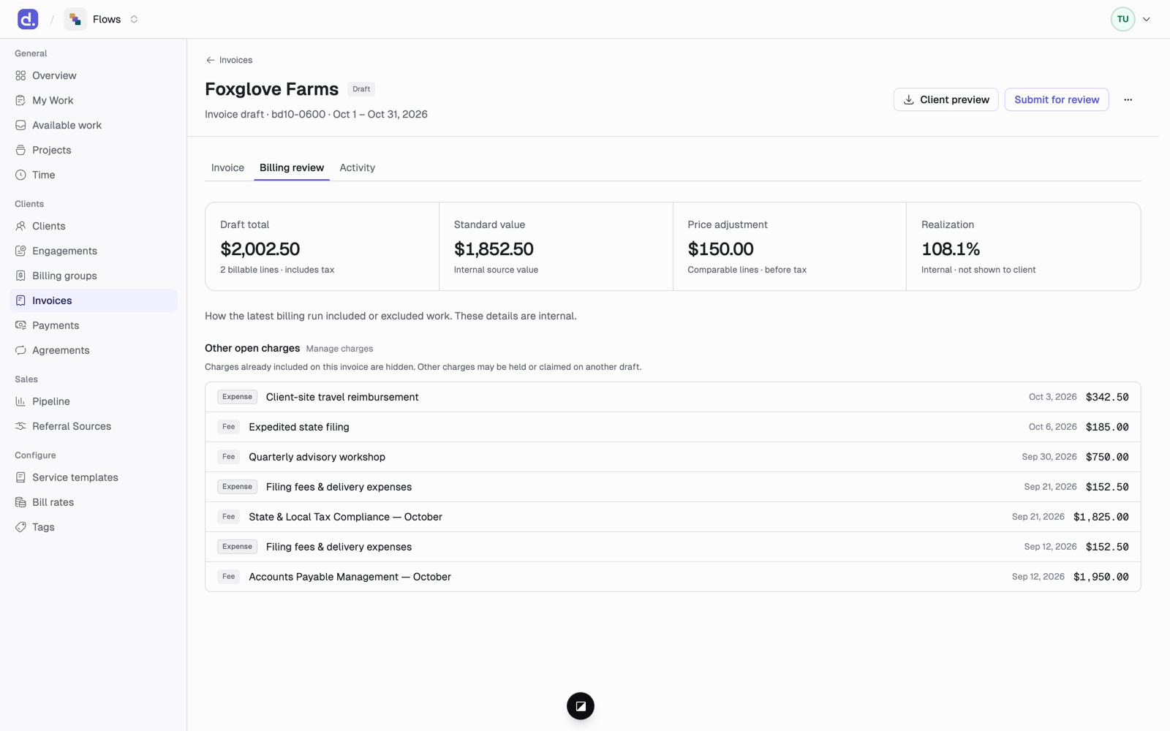Click the My Work clipboard icon
This screenshot has height=731, width=1170.
pyautogui.click(x=20, y=100)
